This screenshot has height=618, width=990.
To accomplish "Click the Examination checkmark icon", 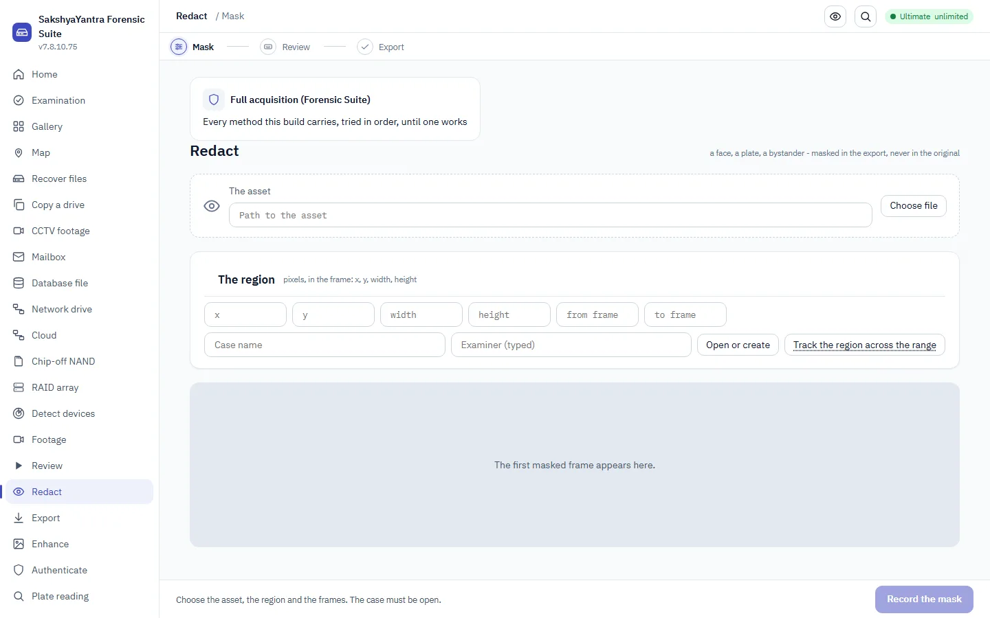I will [19, 100].
